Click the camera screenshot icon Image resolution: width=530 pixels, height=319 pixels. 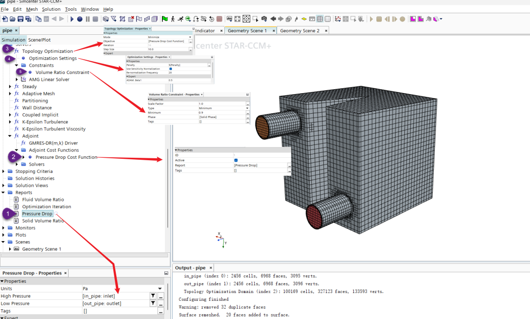[264, 19]
